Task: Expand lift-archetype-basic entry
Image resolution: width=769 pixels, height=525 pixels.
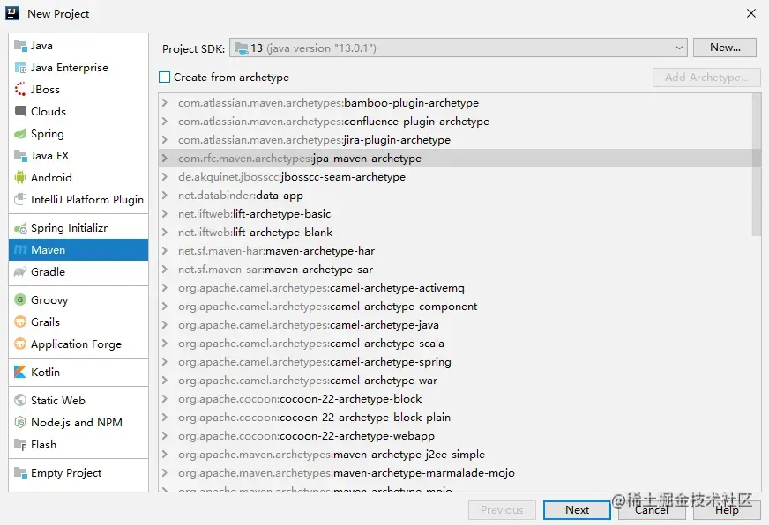Action: [165, 214]
